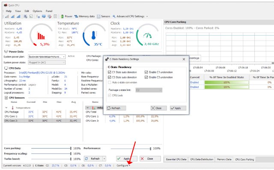Close the C-State Residency Settings dialog with X
274x170 pixels.
(184, 59)
